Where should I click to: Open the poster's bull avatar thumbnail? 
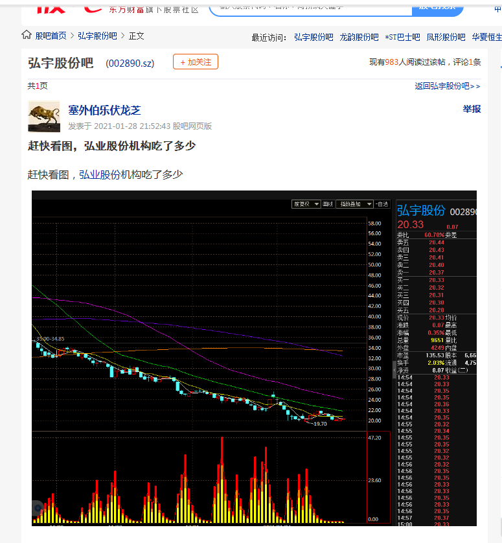[44, 117]
